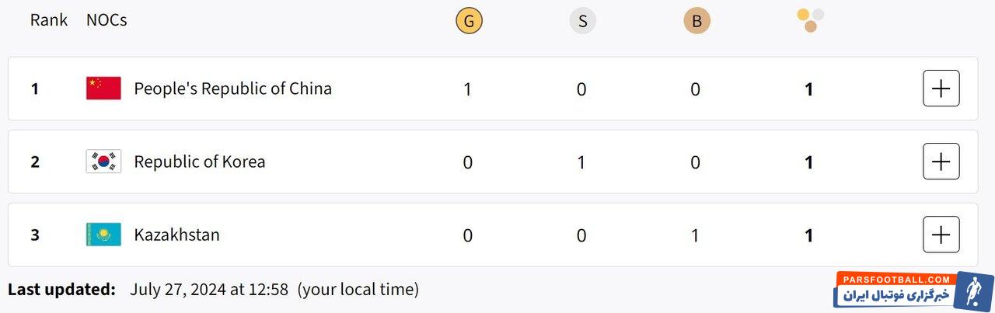Click the Republic of Korea flag

tap(103, 162)
